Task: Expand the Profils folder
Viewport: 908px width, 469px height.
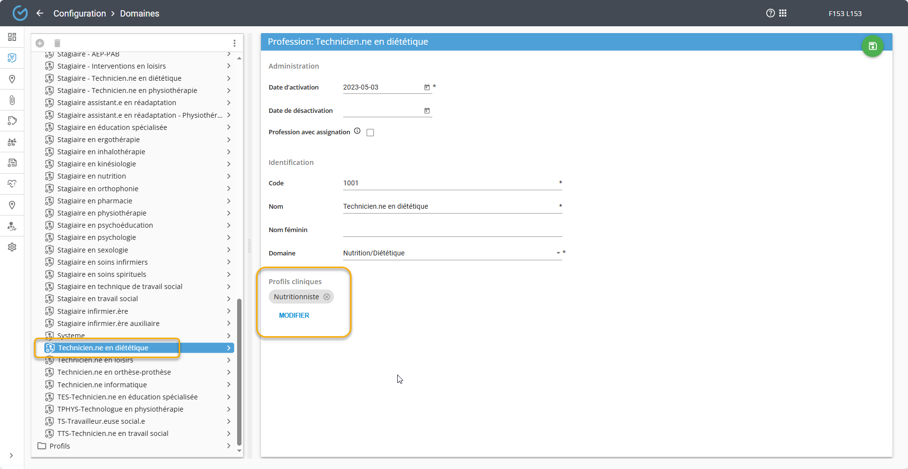Action: 228,446
